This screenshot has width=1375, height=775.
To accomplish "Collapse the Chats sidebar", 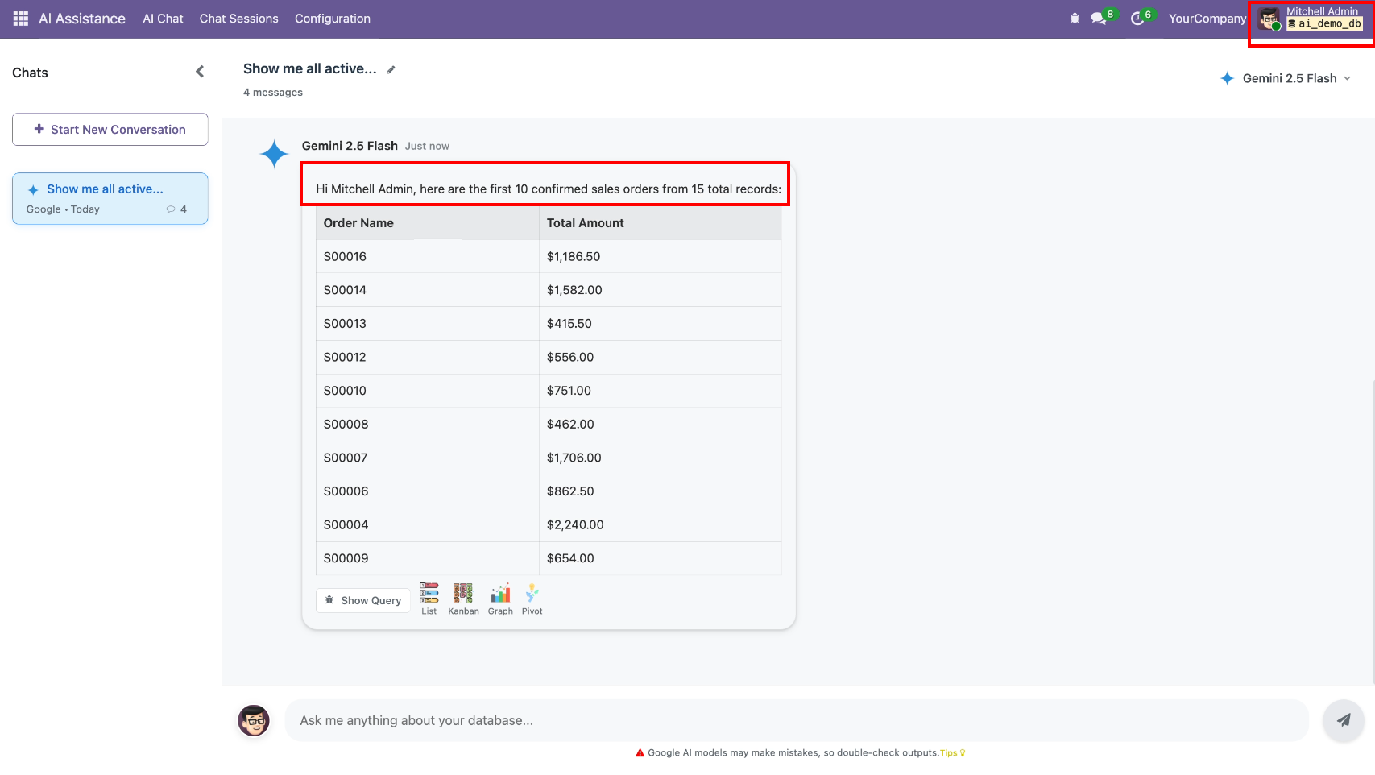I will tap(200, 72).
